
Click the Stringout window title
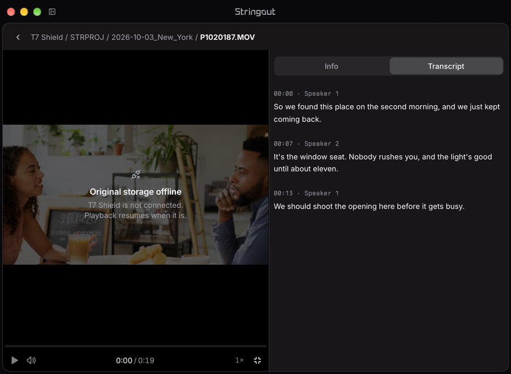[x=255, y=12]
